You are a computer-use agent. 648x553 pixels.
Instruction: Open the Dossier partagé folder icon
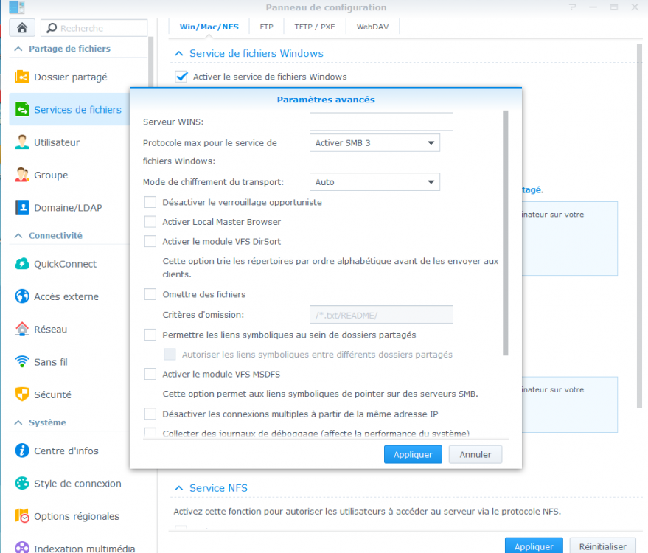tap(22, 77)
